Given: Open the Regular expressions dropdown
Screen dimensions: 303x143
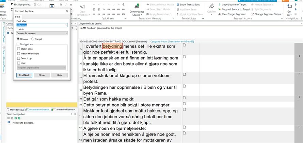Looking at the screenshot, I should pos(64,68).
